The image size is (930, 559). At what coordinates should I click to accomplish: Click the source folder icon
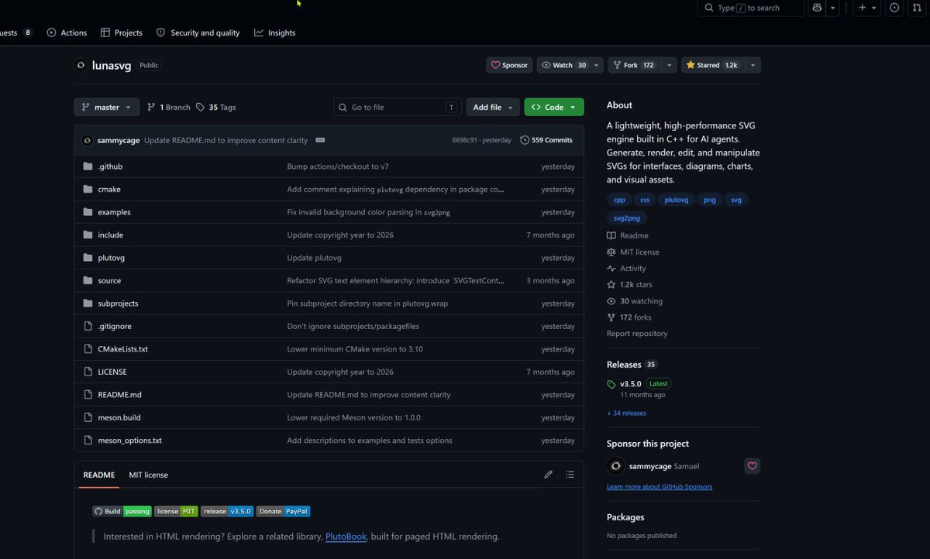[88, 280]
